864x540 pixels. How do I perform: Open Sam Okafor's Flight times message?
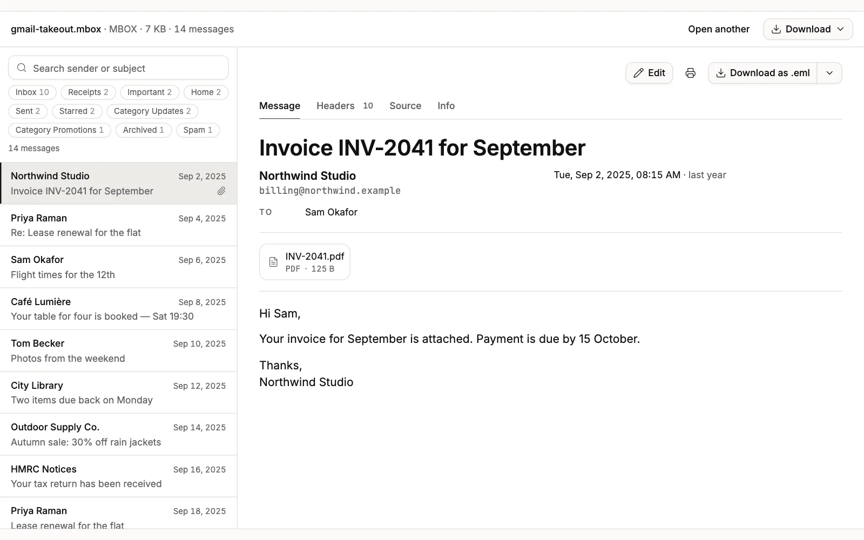tap(118, 267)
